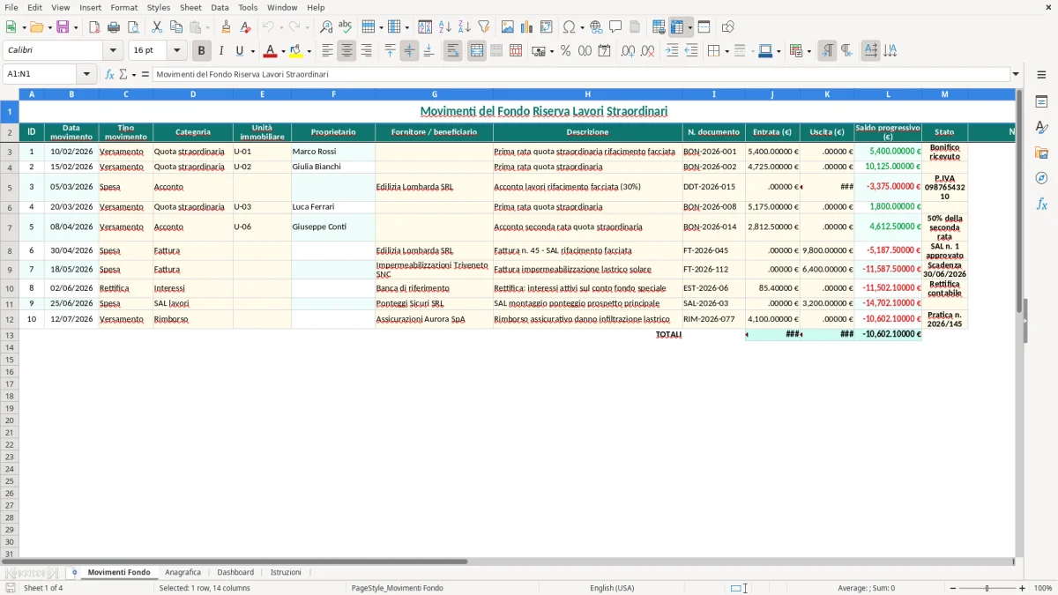Toggle Wrap Text button
This screenshot has width=1058, height=595.
[452, 51]
